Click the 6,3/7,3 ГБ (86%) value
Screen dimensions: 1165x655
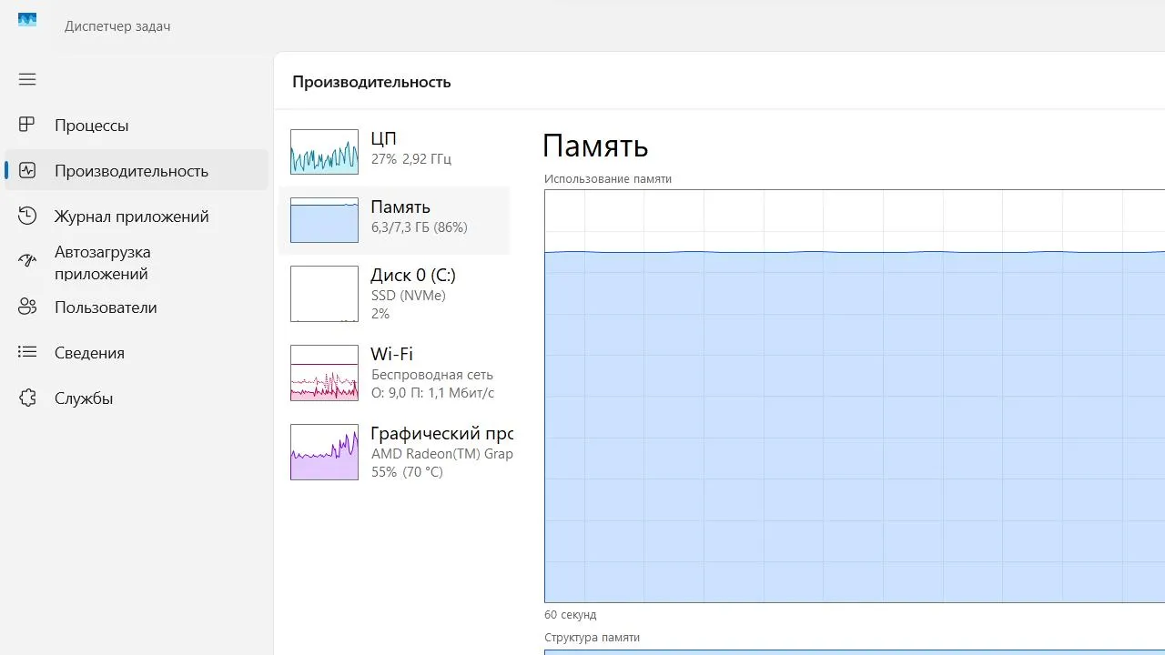coord(420,227)
